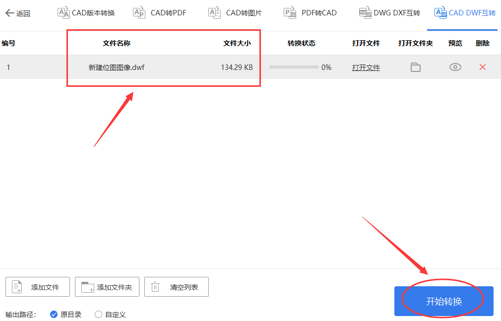The width and height of the screenshot is (501, 321).
Task: Go back using the 返回 arrow
Action: point(17,13)
